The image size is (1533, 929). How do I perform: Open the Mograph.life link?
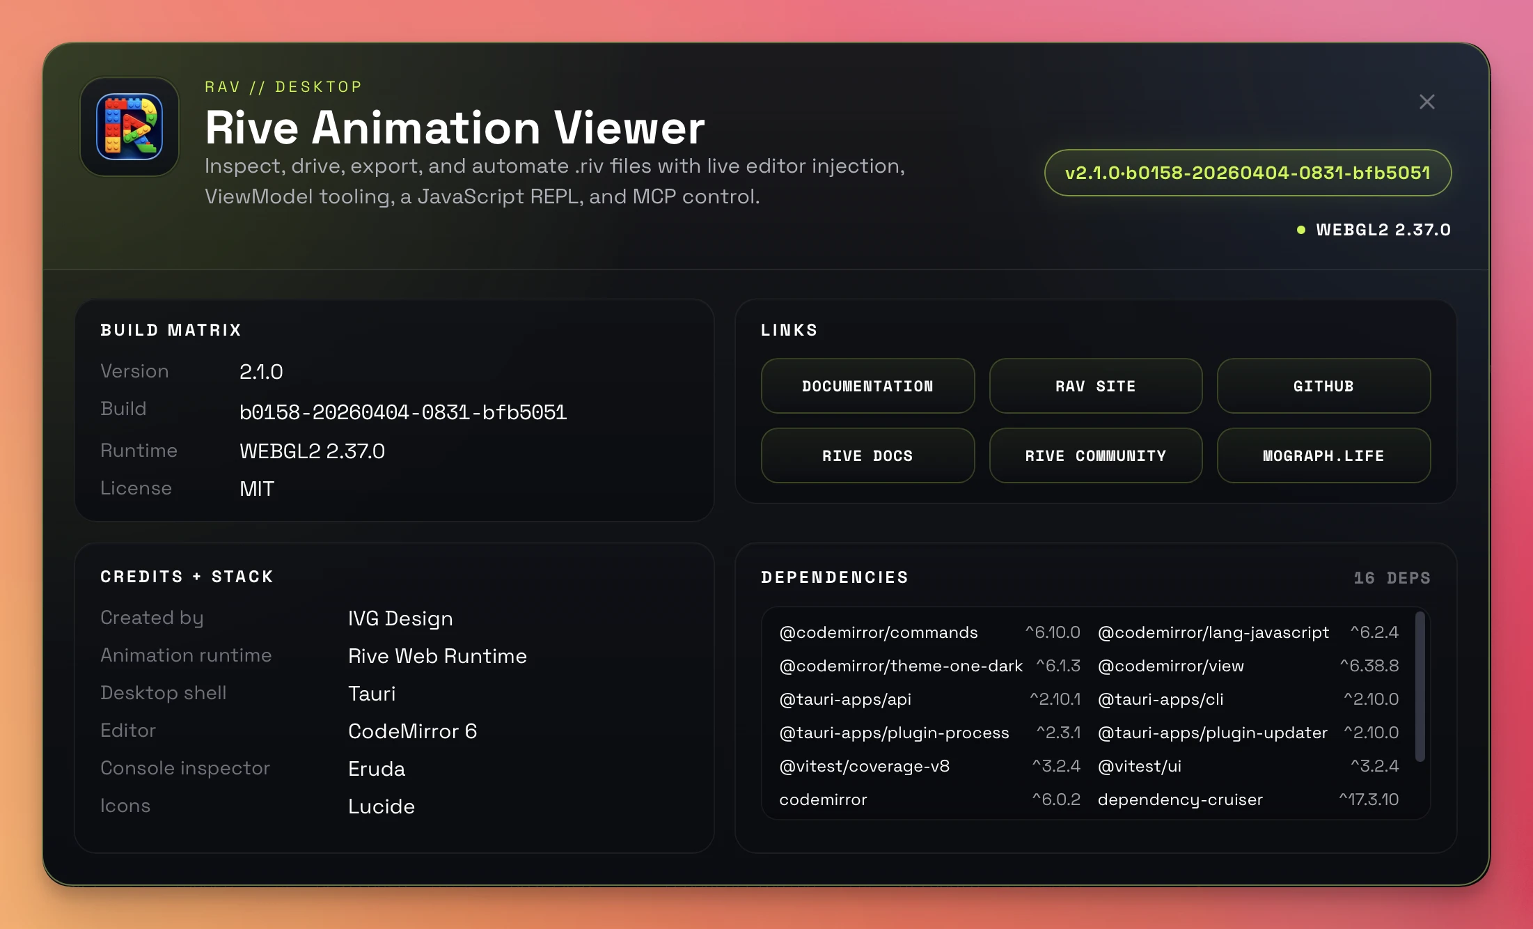tap(1323, 455)
